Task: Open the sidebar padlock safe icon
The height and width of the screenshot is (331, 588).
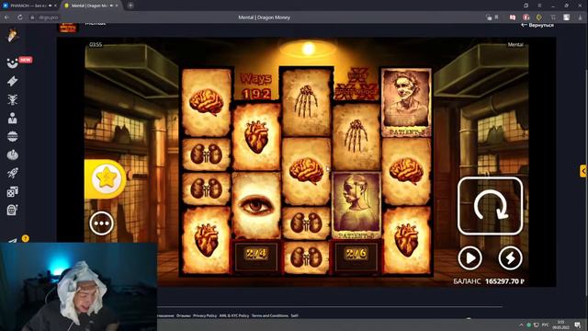Action: pos(12,210)
